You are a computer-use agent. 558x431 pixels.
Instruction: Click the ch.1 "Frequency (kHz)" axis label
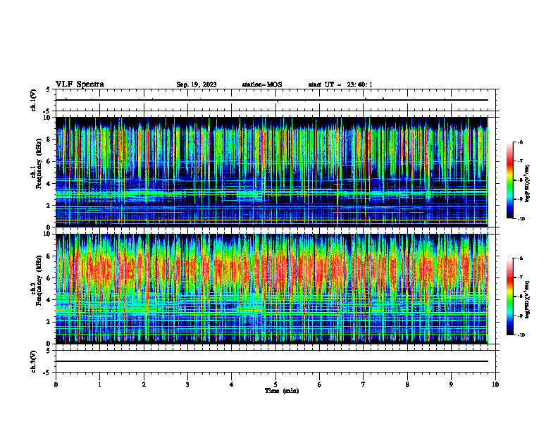click(x=39, y=164)
